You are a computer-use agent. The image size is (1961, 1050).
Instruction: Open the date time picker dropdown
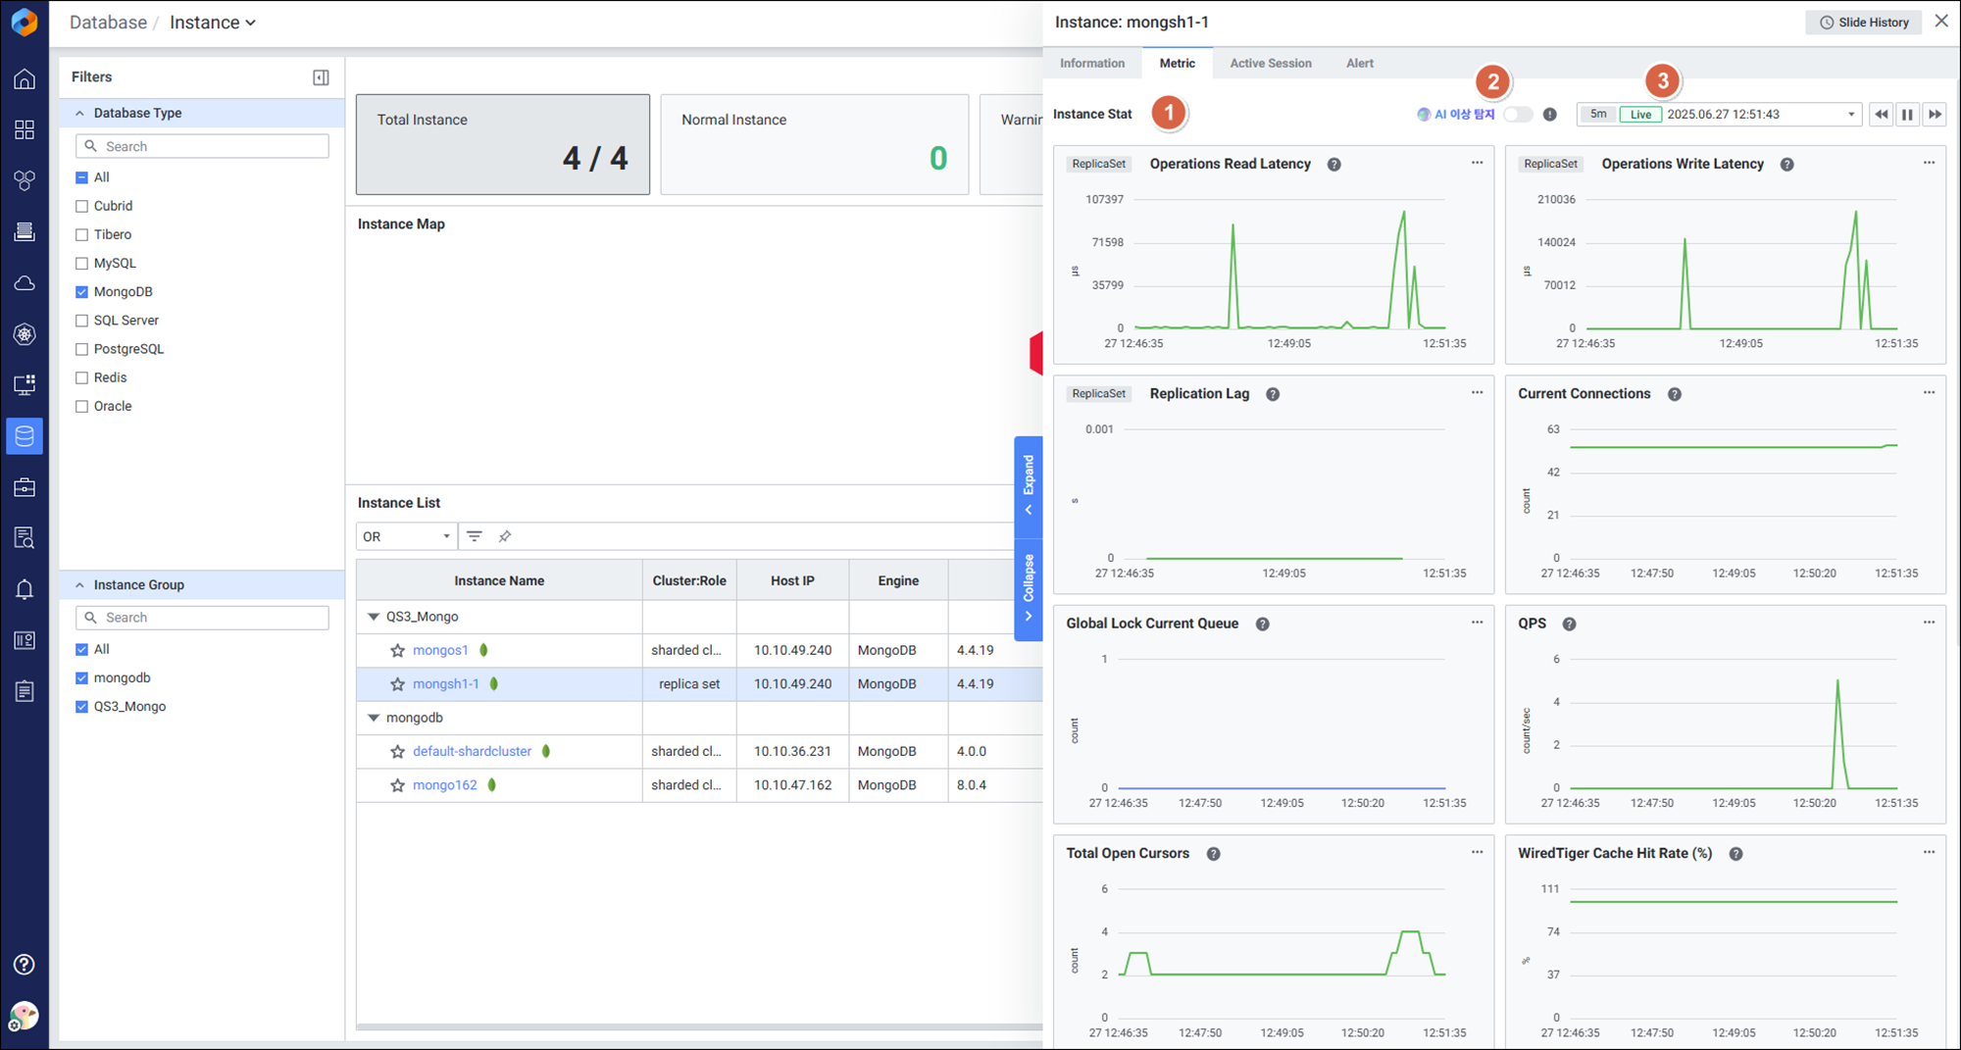tap(1850, 115)
